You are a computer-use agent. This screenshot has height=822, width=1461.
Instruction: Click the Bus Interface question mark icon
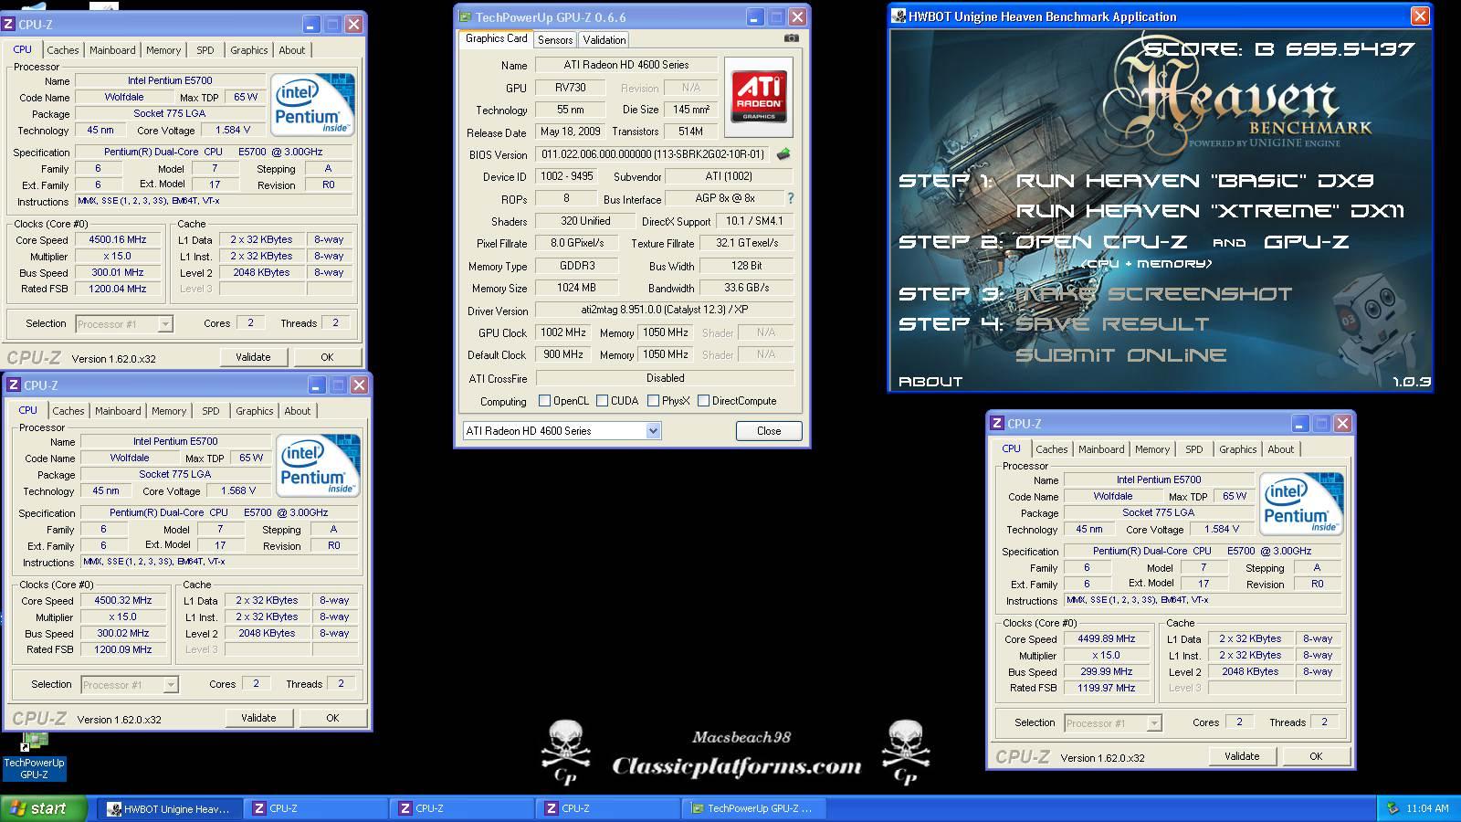[x=790, y=198]
